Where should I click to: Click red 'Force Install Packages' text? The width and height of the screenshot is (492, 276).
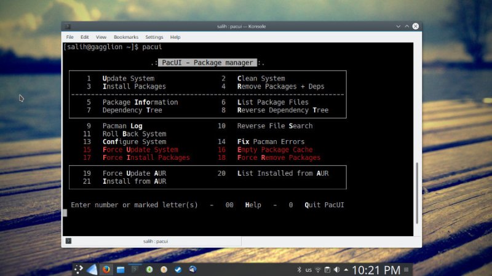click(146, 158)
